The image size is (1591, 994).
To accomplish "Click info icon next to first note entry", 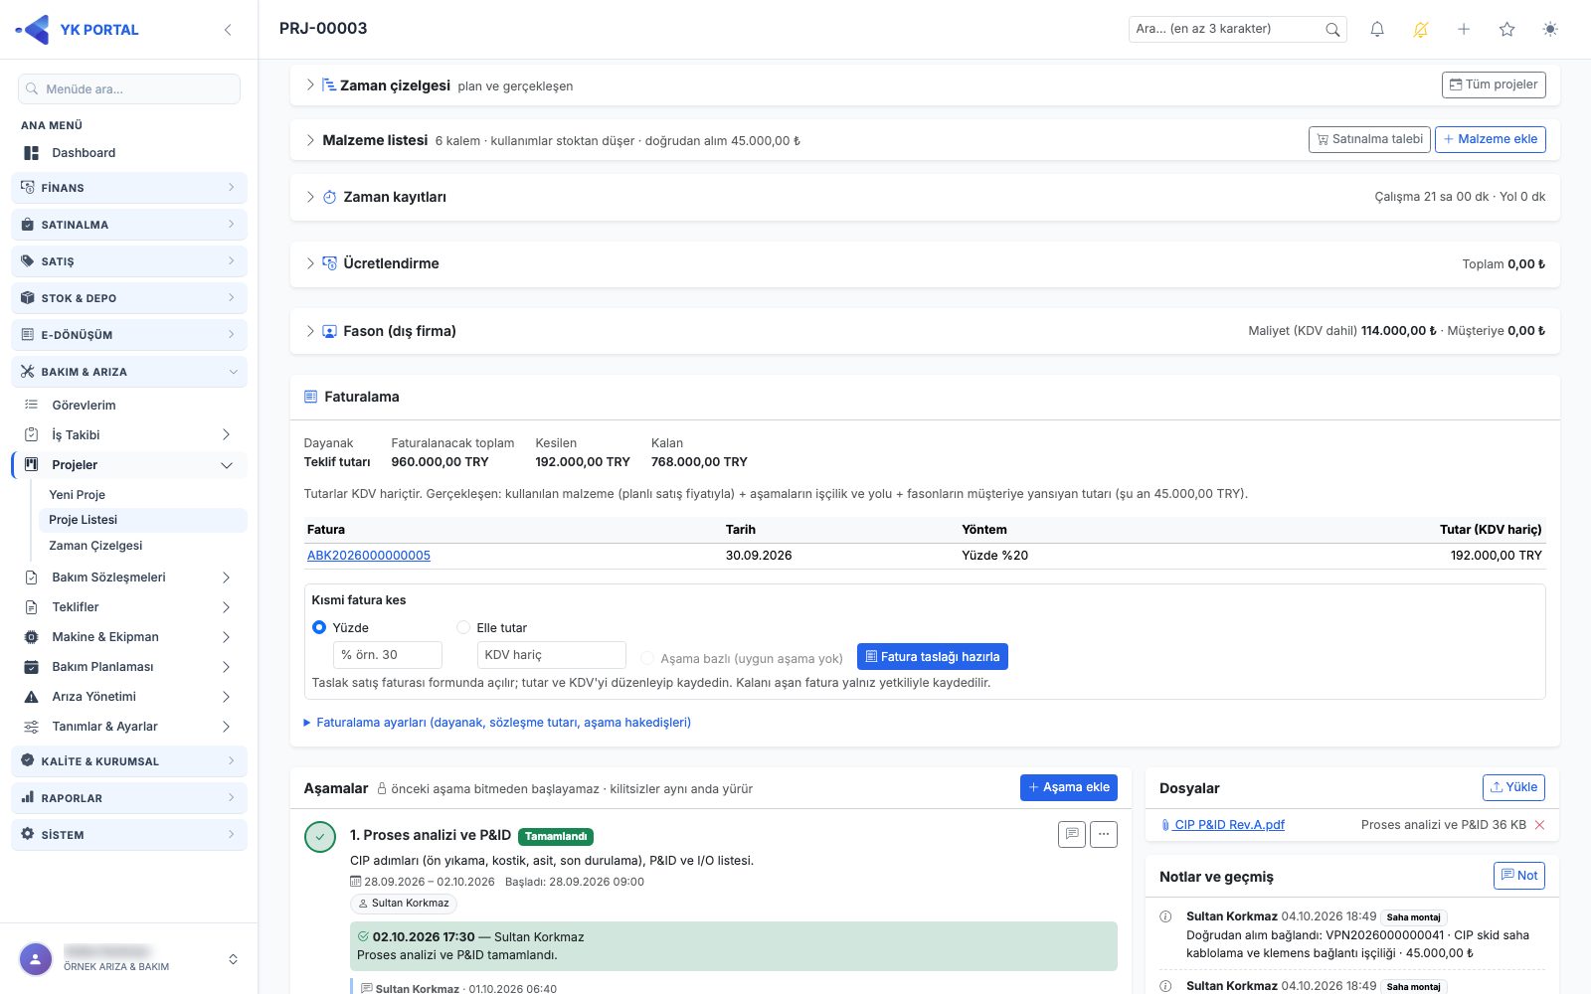I will pyautogui.click(x=1165, y=916).
